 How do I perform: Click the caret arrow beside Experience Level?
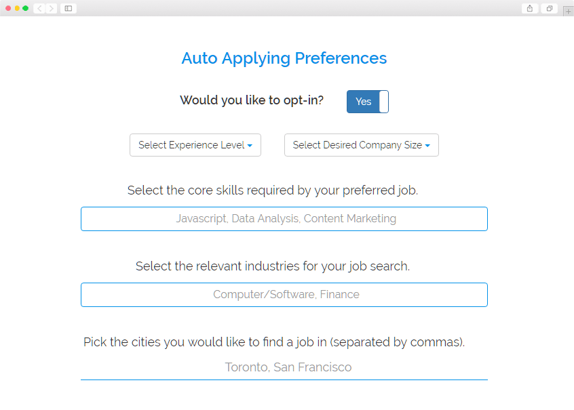click(250, 146)
